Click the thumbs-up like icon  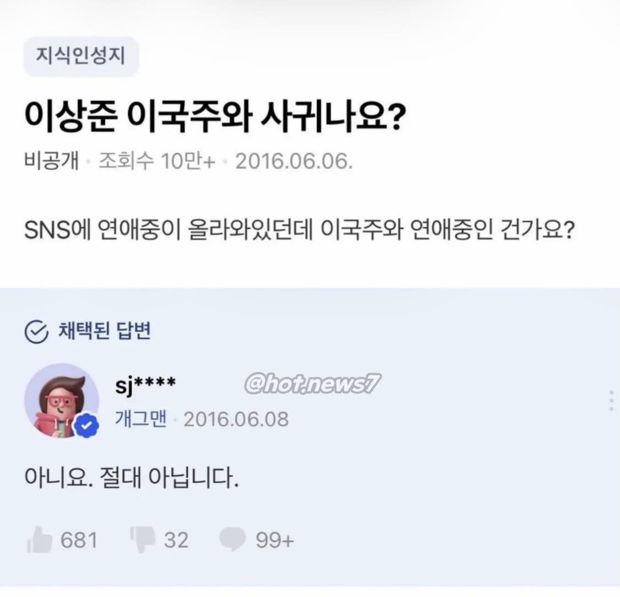[39, 540]
